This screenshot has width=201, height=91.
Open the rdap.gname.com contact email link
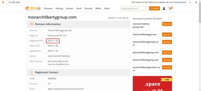[x=66, y=89]
